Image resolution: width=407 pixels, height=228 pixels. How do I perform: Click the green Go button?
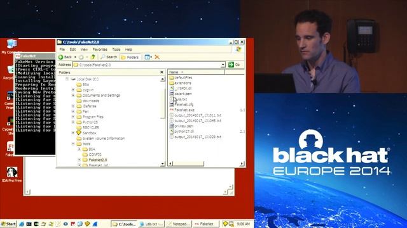click(234, 65)
